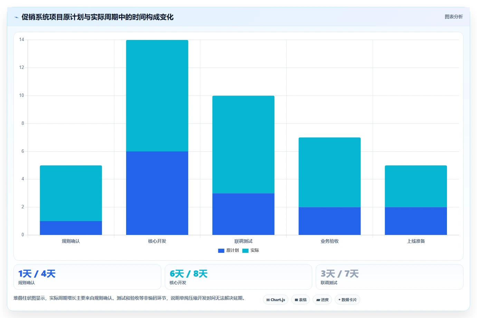Toggle the 原计划 legend swatch
Image resolution: width=477 pixels, height=318 pixels.
[x=221, y=251]
